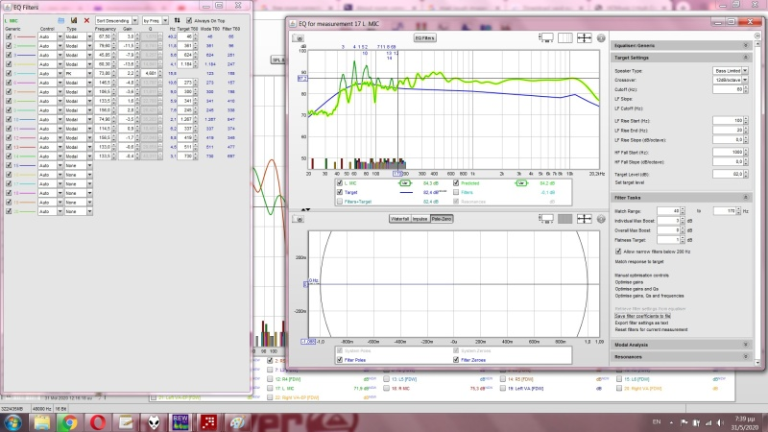Image resolution: width=768 pixels, height=432 pixels.
Task: Toggle Target trace checkbox in legend
Action: [x=340, y=193]
